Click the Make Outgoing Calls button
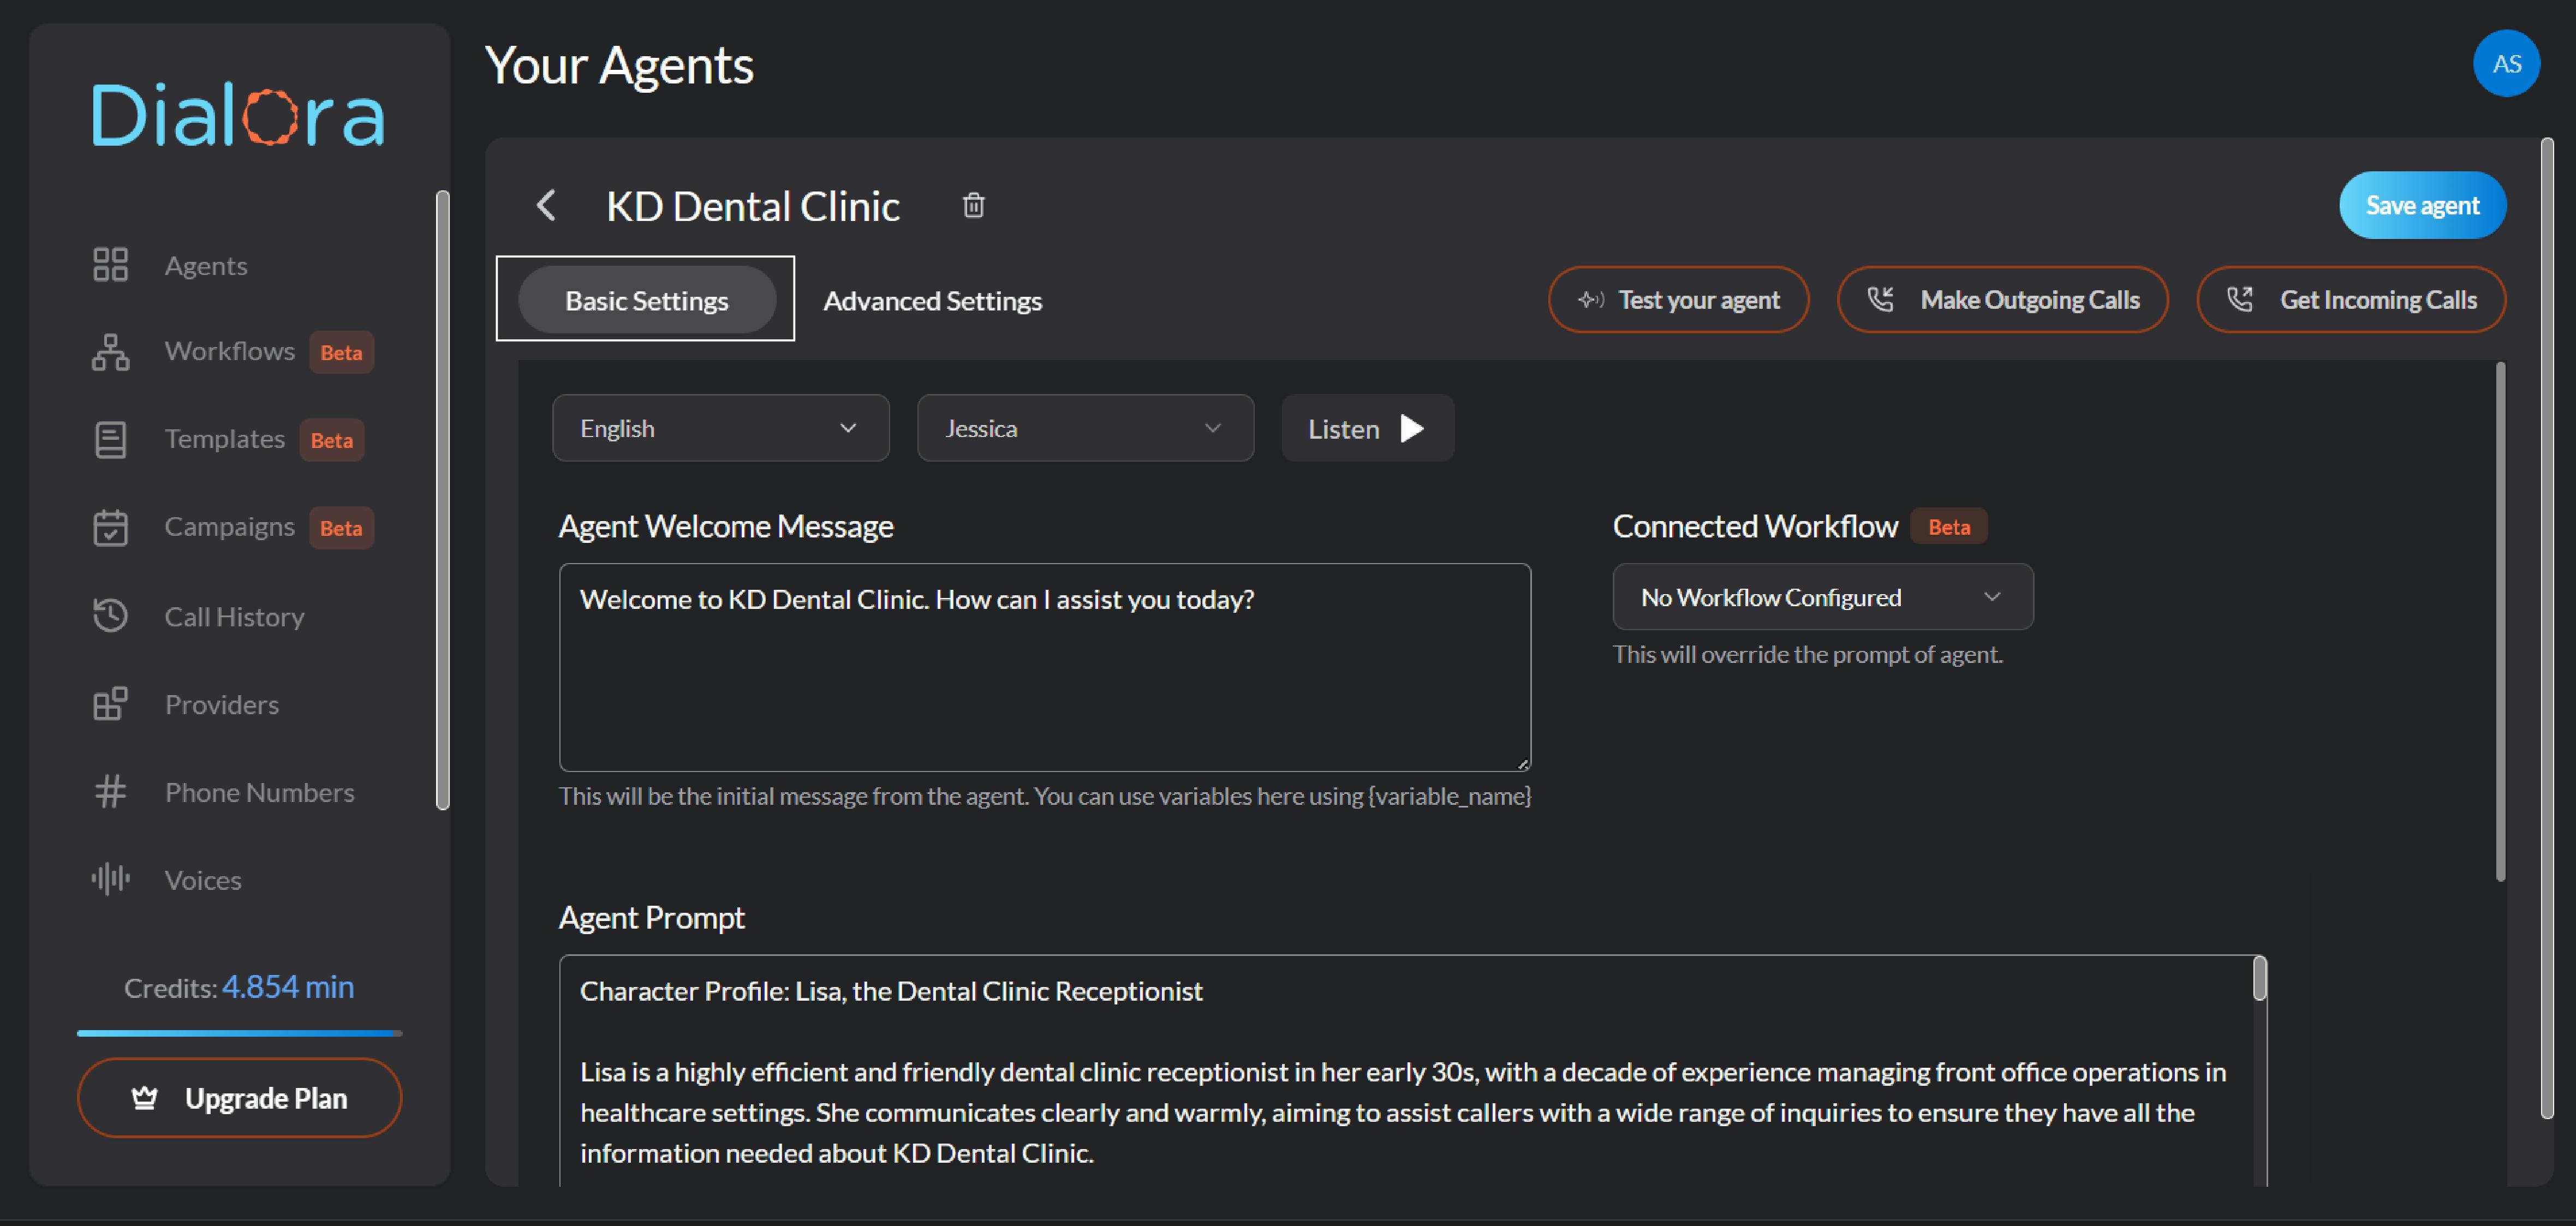 (2002, 300)
